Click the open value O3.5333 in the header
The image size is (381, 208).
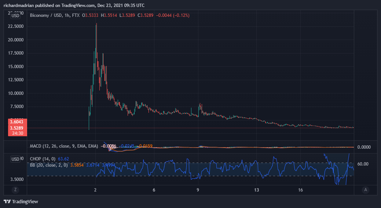pyautogui.click(x=90, y=15)
